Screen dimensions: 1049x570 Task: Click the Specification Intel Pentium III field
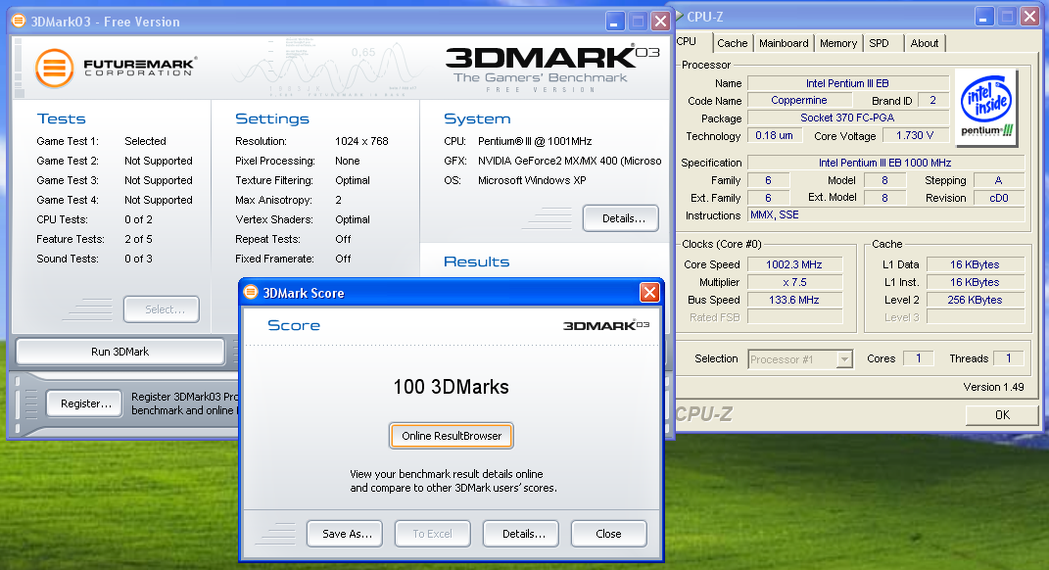(x=885, y=163)
